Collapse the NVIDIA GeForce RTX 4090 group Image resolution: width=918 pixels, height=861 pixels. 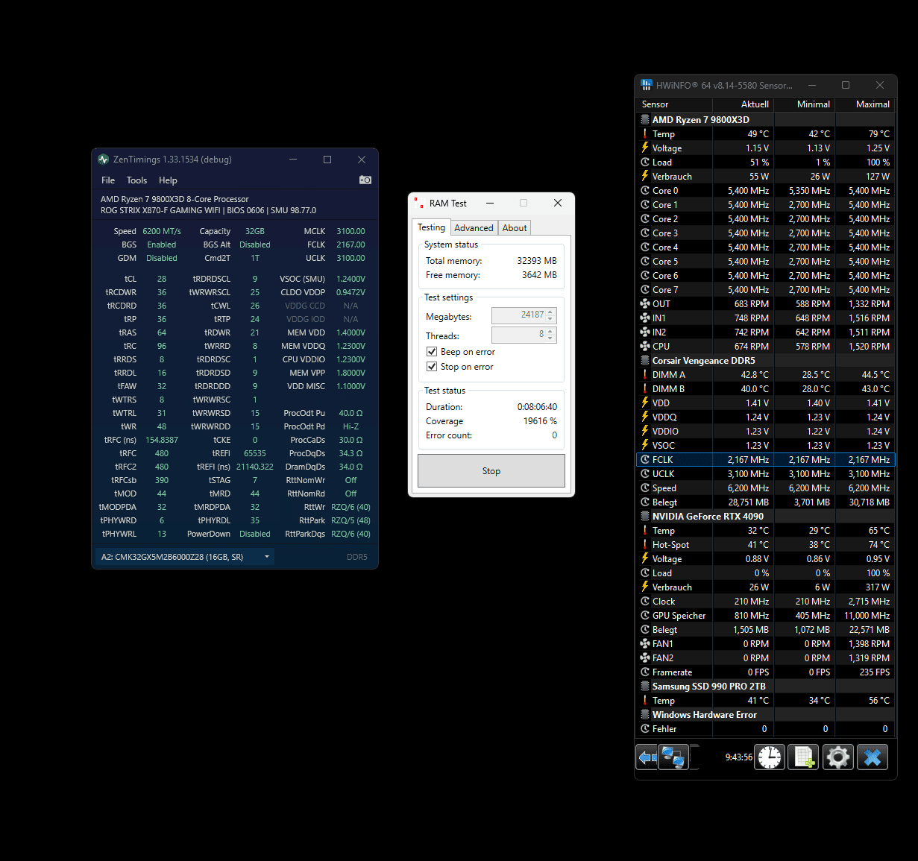645,517
